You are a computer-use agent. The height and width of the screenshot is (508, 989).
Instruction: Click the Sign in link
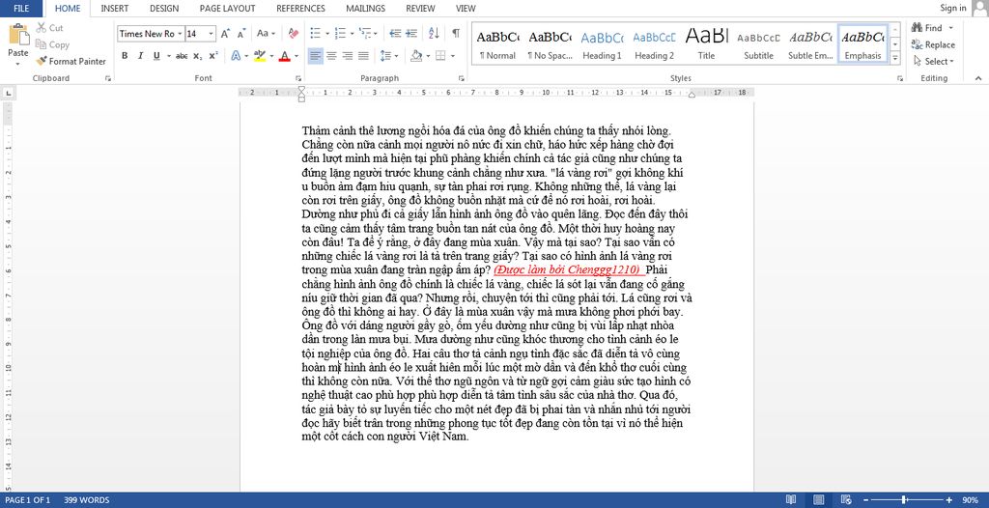[952, 8]
